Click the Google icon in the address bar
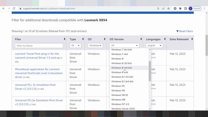The width and height of the screenshot is (208, 117). pos(158,8)
